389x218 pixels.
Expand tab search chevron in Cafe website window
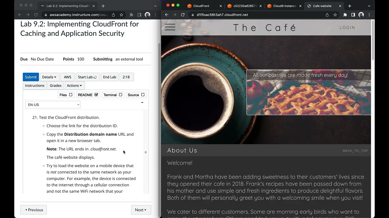(369, 6)
